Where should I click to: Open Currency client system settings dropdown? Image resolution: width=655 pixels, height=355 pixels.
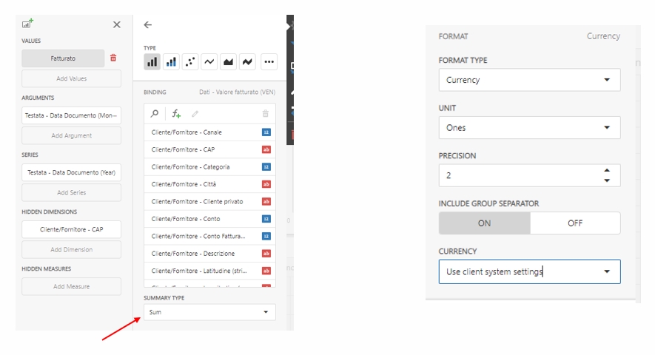pyautogui.click(x=529, y=271)
